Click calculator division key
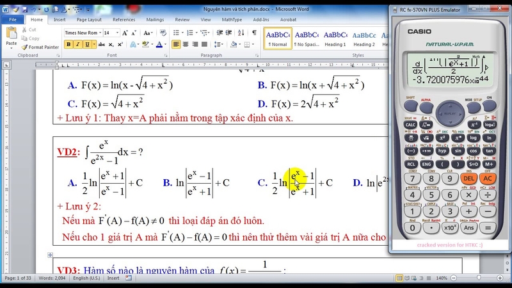Viewport: 512px width, 288px height. coord(488,195)
